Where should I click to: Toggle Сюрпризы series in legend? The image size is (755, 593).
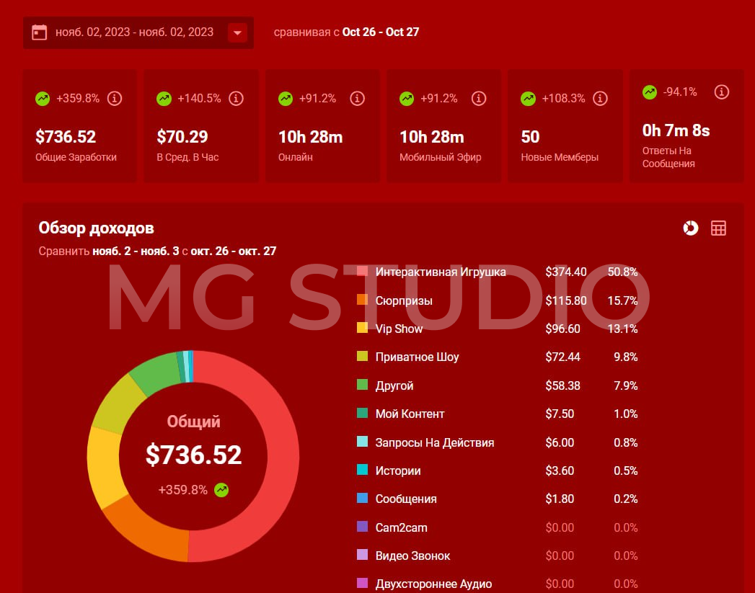[363, 300]
